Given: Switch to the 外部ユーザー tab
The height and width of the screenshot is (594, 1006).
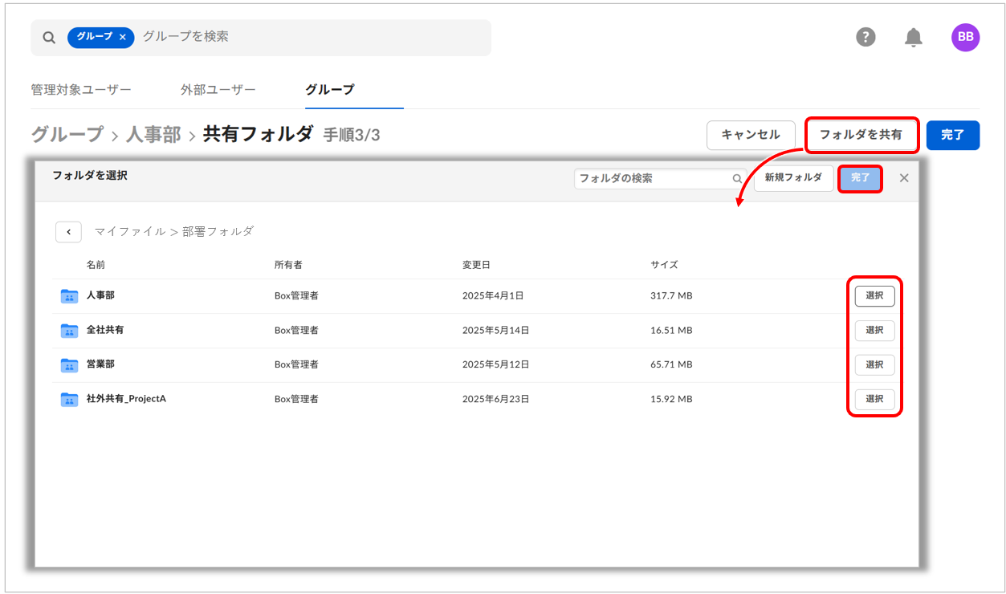Looking at the screenshot, I should 218,90.
